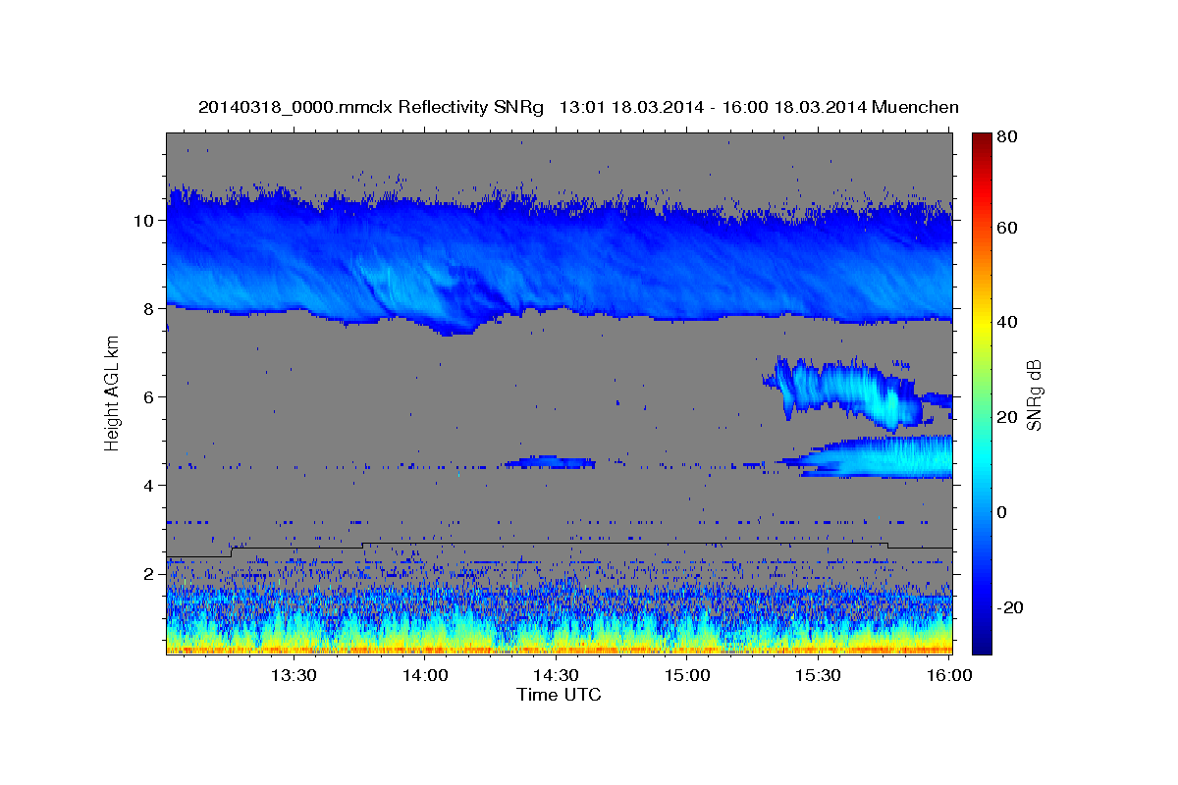Click the height tick label 6
This screenshot has width=1178, height=785.
coord(149,397)
